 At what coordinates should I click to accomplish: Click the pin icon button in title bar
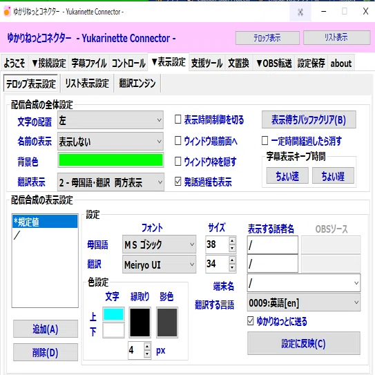coord(300,12)
